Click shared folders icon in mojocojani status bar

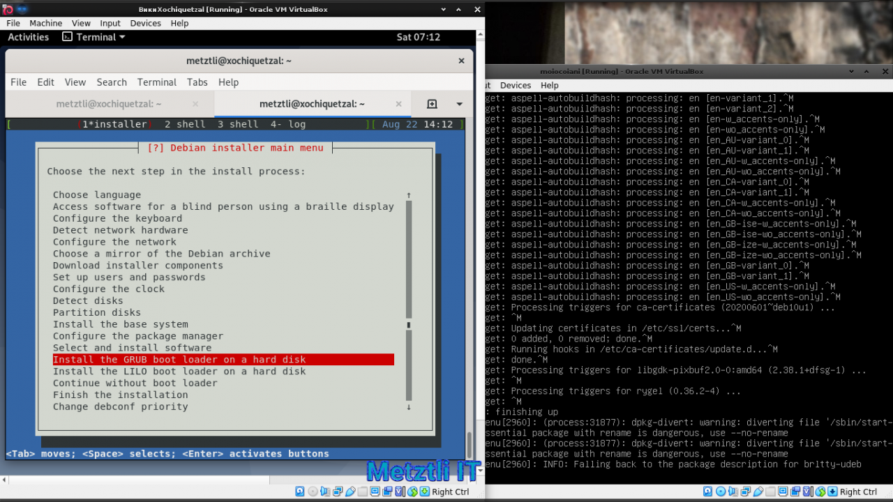(770, 492)
